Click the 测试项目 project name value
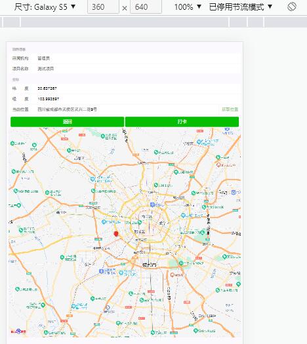Screen dimensions: 307x344 tap(46, 69)
